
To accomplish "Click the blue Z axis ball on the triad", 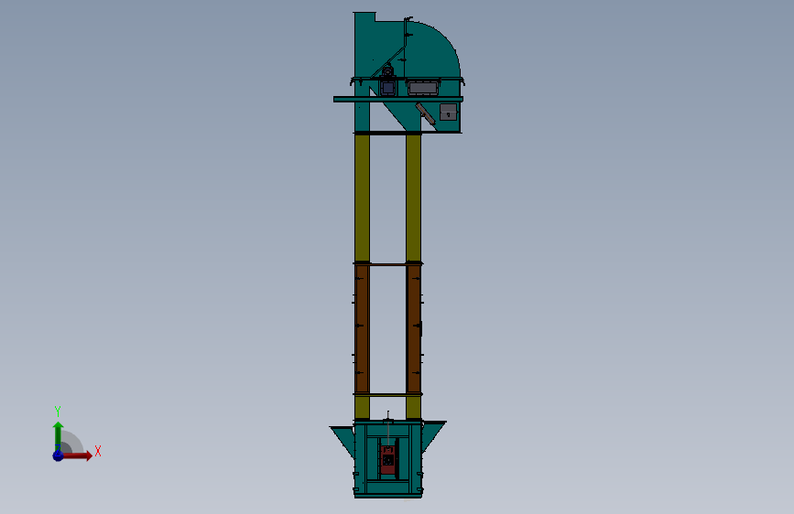I will pos(58,455).
